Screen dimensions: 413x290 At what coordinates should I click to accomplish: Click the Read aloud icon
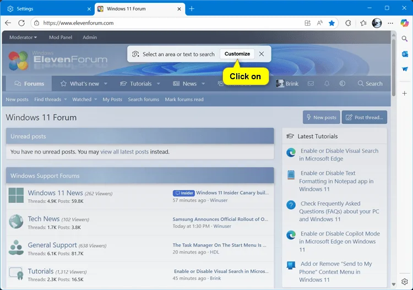pos(320,23)
